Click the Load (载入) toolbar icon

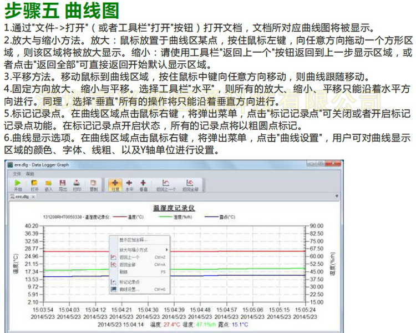(x=49, y=183)
